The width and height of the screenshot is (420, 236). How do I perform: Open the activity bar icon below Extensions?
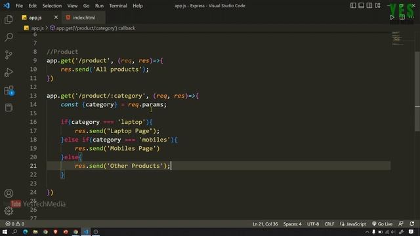[9, 108]
